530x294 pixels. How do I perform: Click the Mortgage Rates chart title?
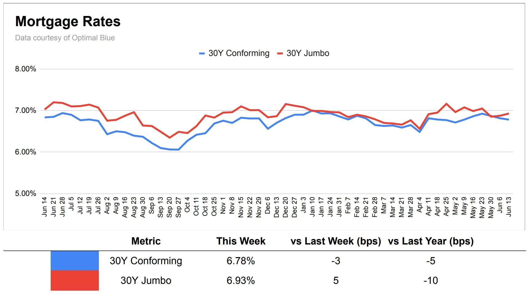pos(68,22)
